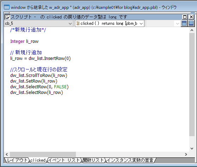
Task: Click the vertical scrollbar up arrow
Action: click(x=192, y=30)
